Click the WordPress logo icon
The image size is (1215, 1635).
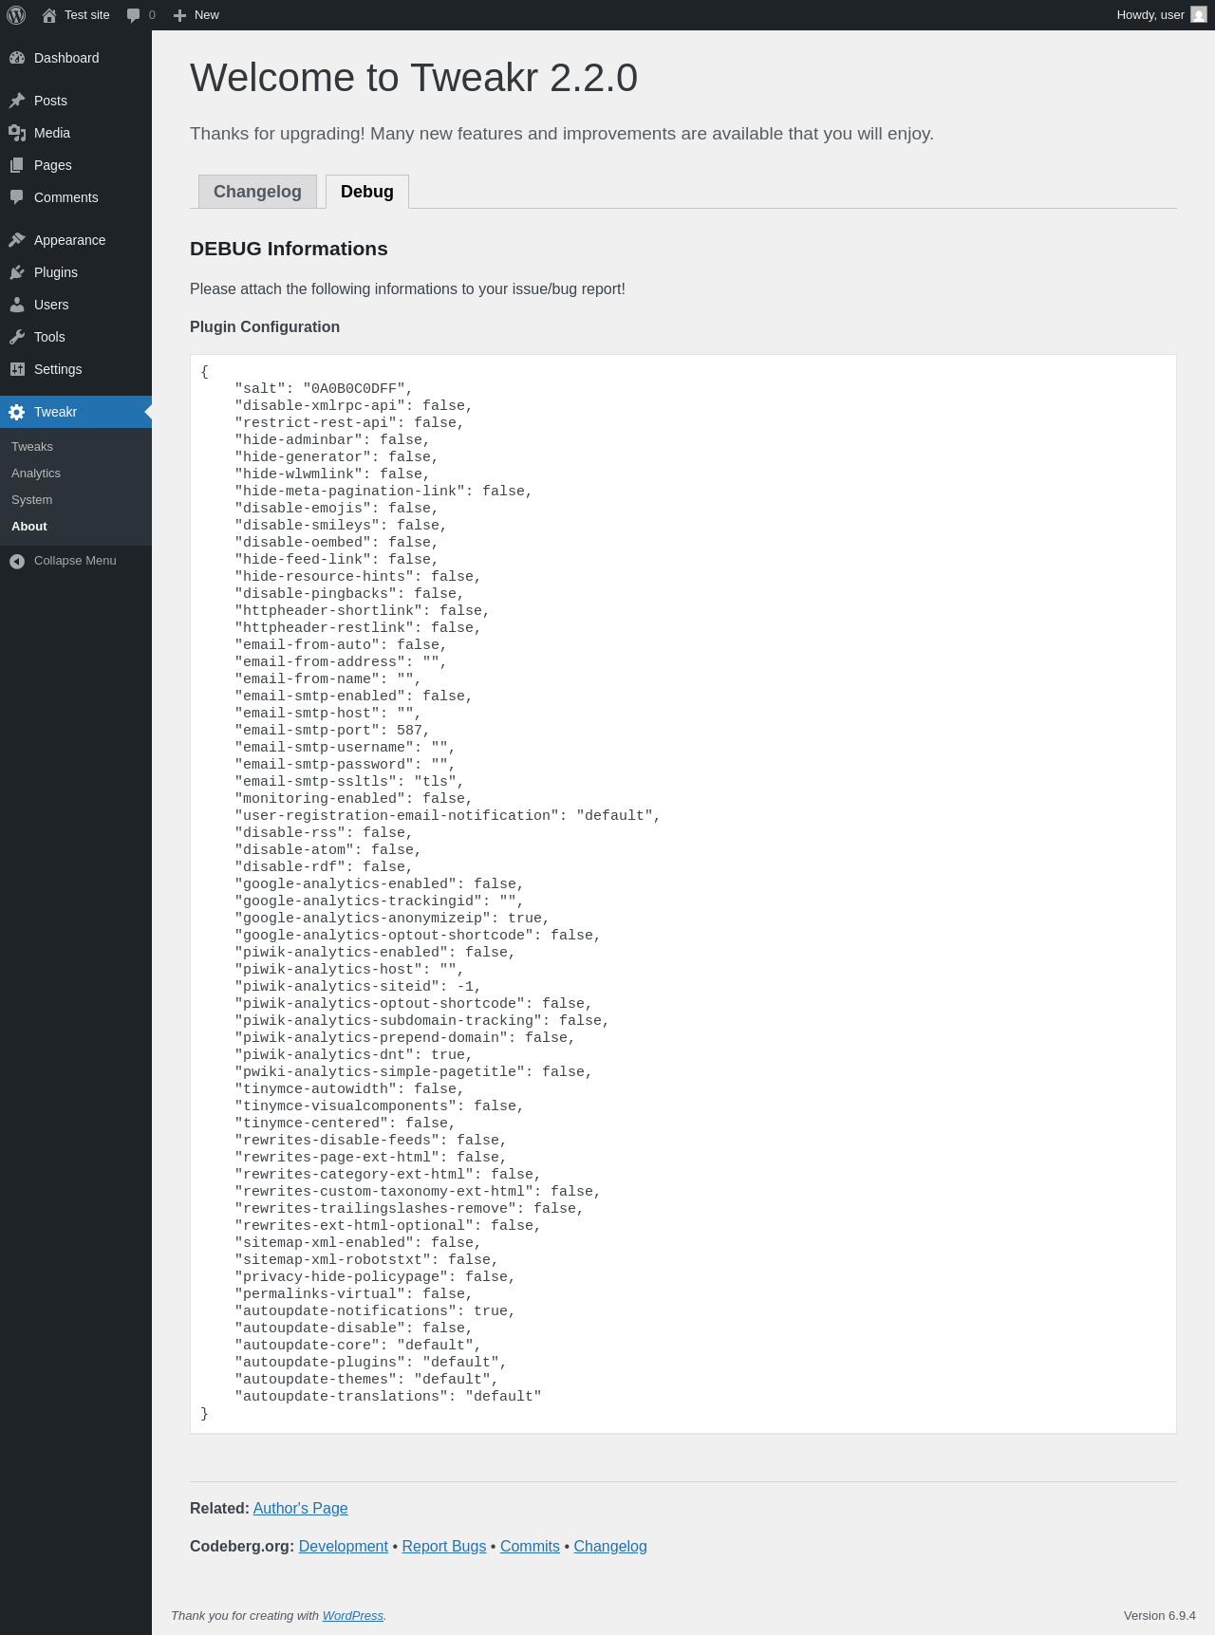pyautogui.click(x=16, y=15)
